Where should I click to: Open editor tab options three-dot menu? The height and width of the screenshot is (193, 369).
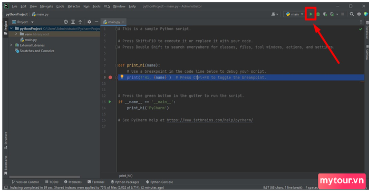point(361,22)
